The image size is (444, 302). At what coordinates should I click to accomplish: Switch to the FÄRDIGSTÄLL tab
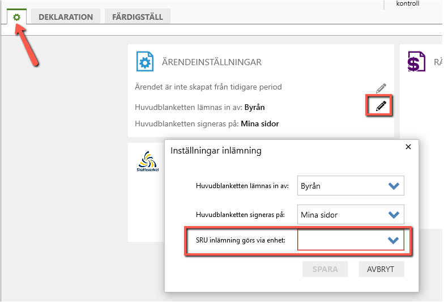tap(138, 17)
